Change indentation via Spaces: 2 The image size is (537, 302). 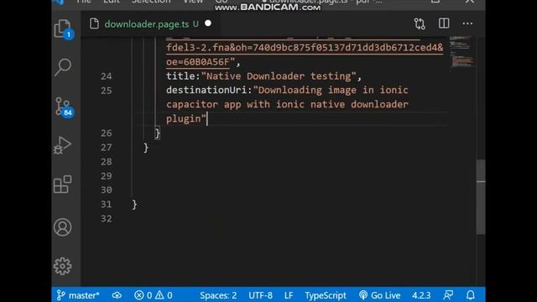coord(218,295)
